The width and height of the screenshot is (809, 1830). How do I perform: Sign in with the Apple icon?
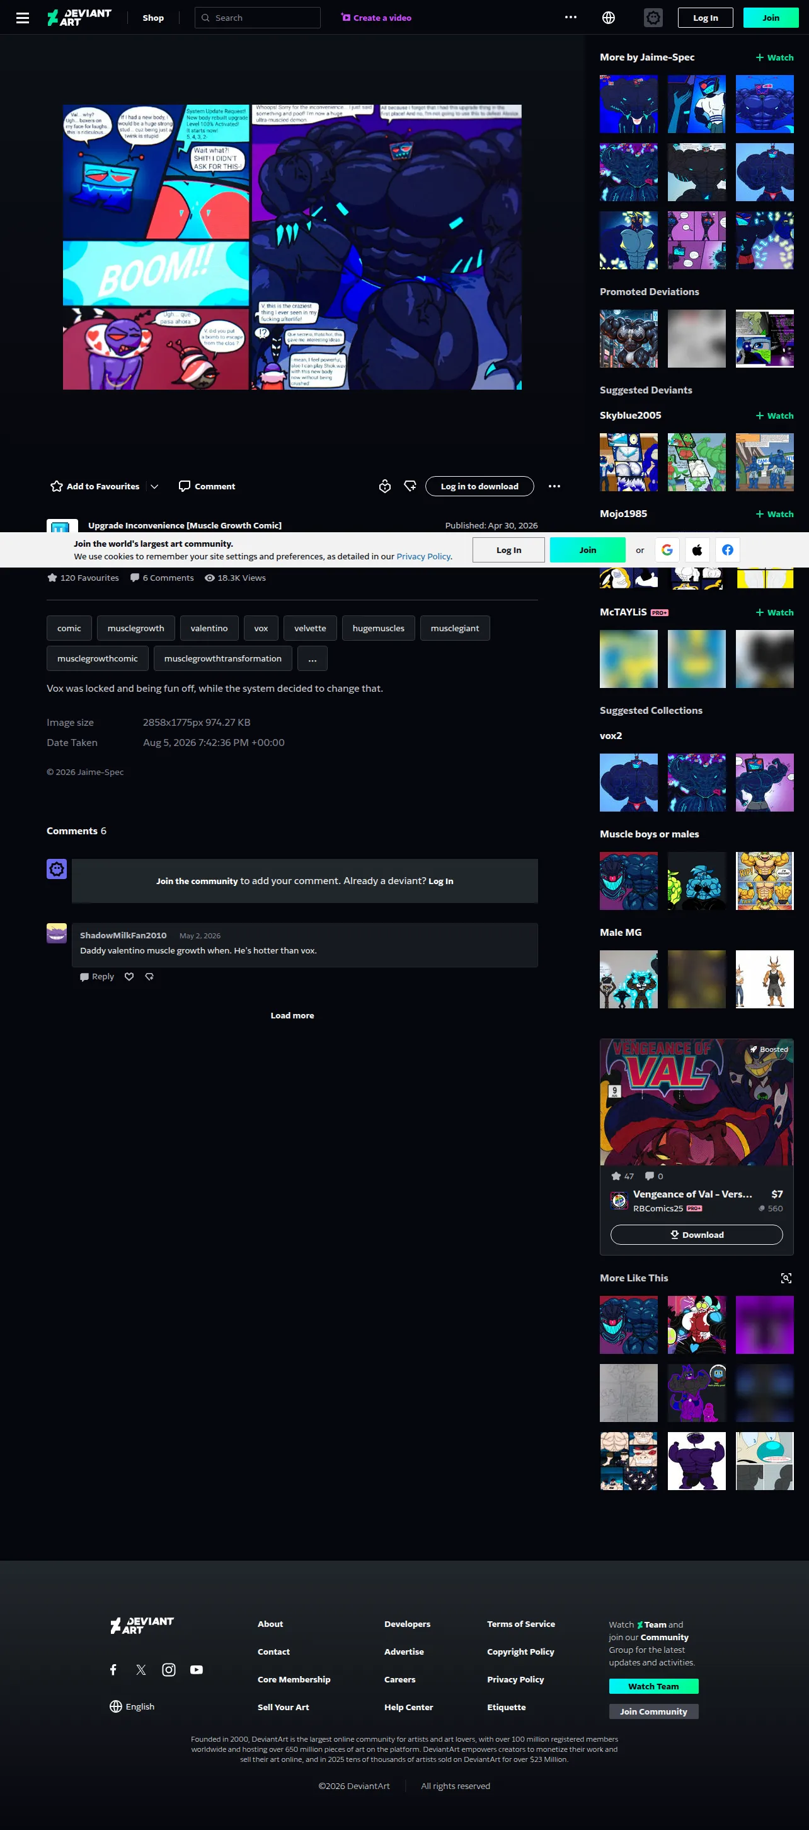(x=697, y=550)
